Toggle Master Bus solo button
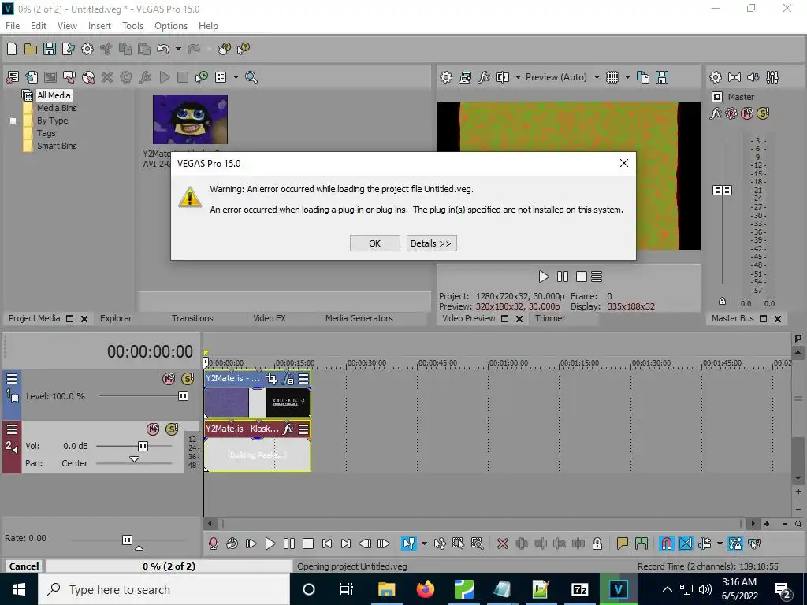Image resolution: width=807 pixels, height=605 pixels. pos(763,113)
